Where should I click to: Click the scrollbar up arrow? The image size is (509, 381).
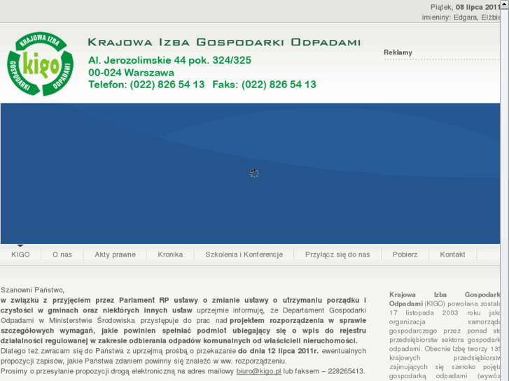click(x=505, y=4)
